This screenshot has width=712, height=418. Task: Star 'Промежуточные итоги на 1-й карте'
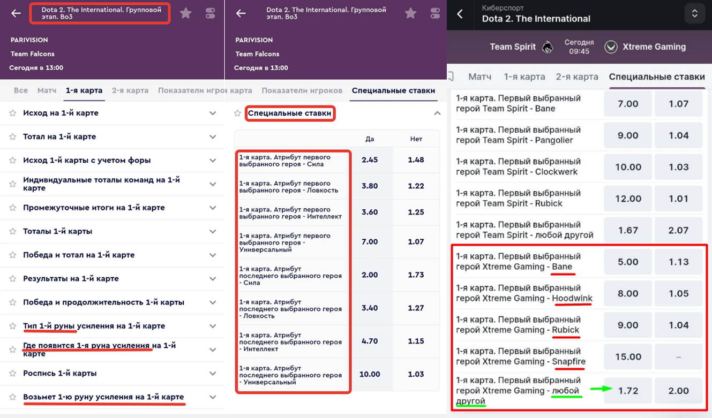[13, 208]
